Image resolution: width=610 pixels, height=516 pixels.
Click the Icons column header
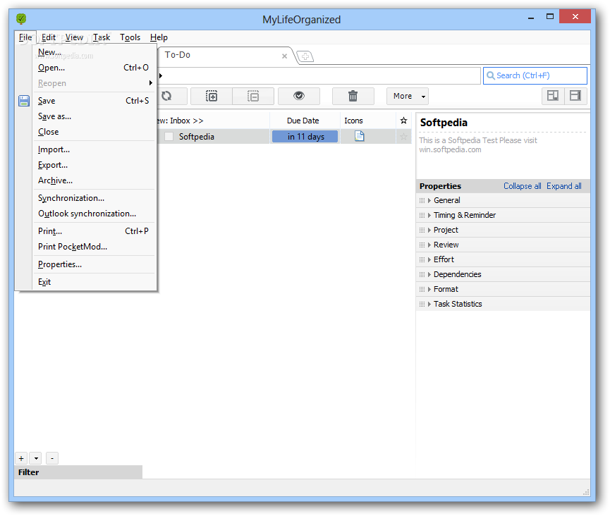coord(368,121)
